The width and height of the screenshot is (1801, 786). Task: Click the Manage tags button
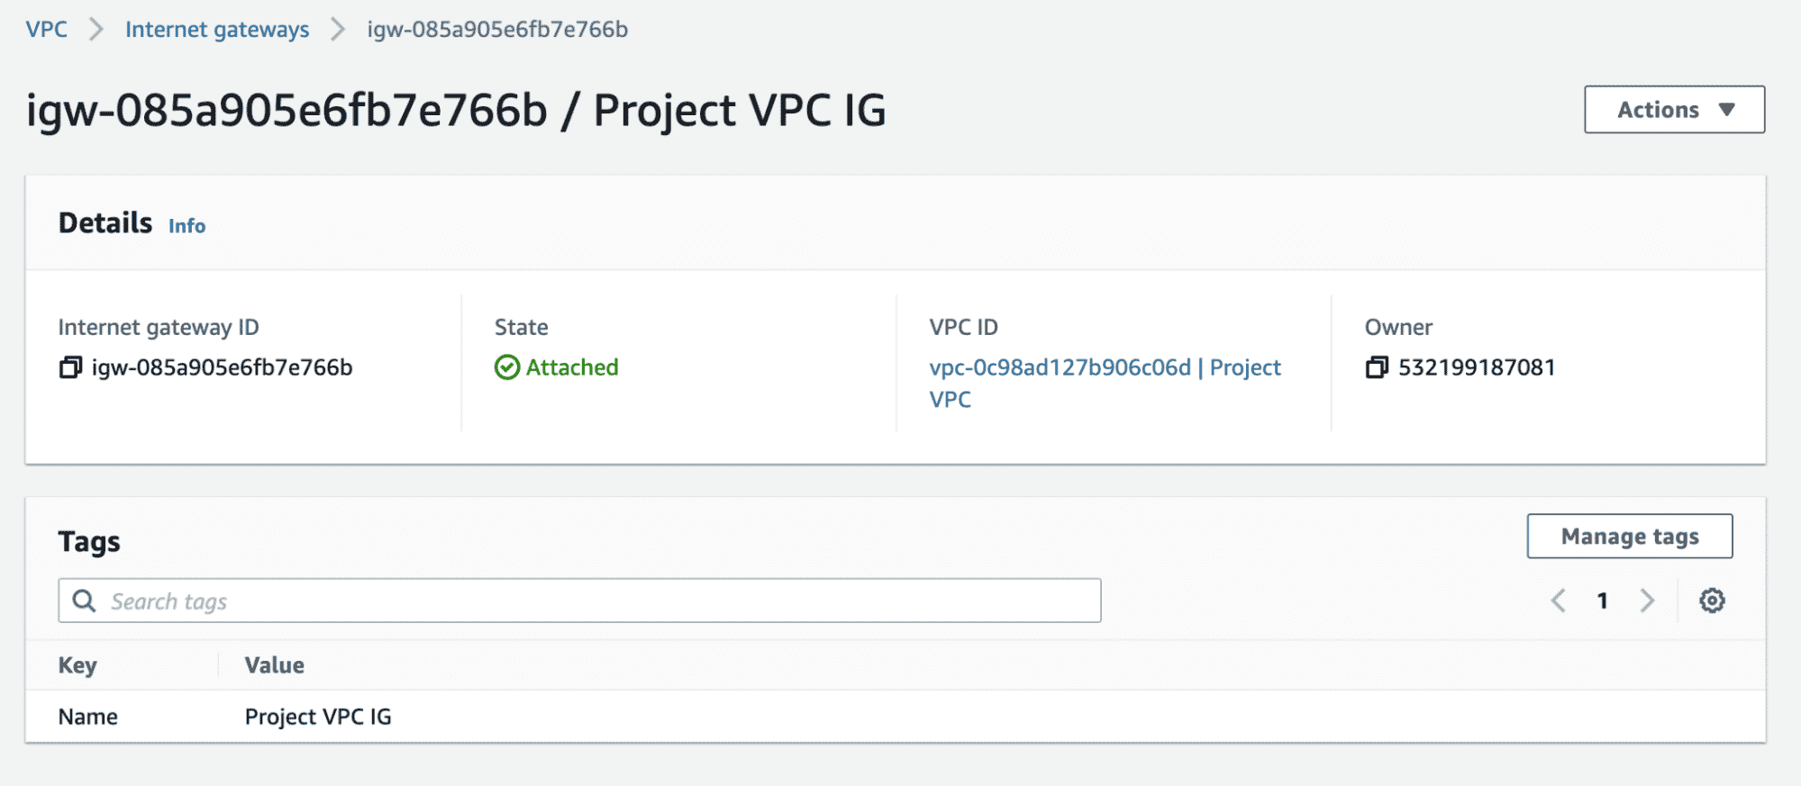[x=1629, y=536]
